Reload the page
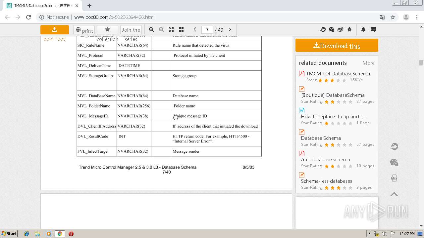 [28, 17]
